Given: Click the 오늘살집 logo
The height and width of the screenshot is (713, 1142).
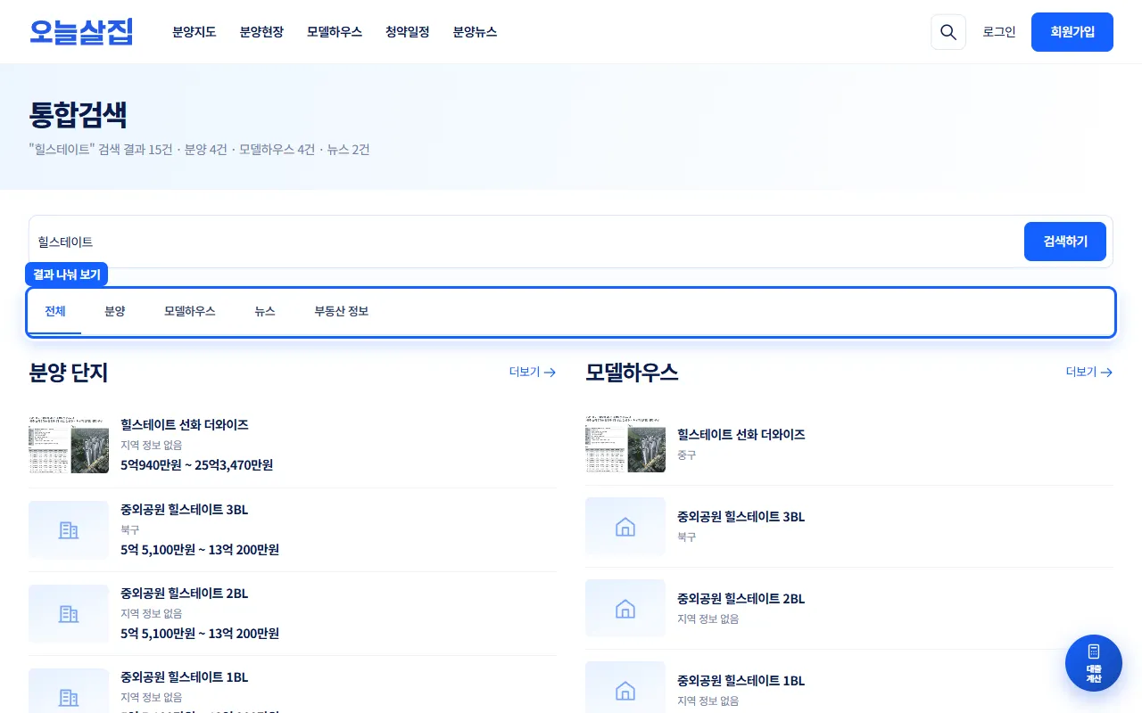Looking at the screenshot, I should [x=81, y=32].
